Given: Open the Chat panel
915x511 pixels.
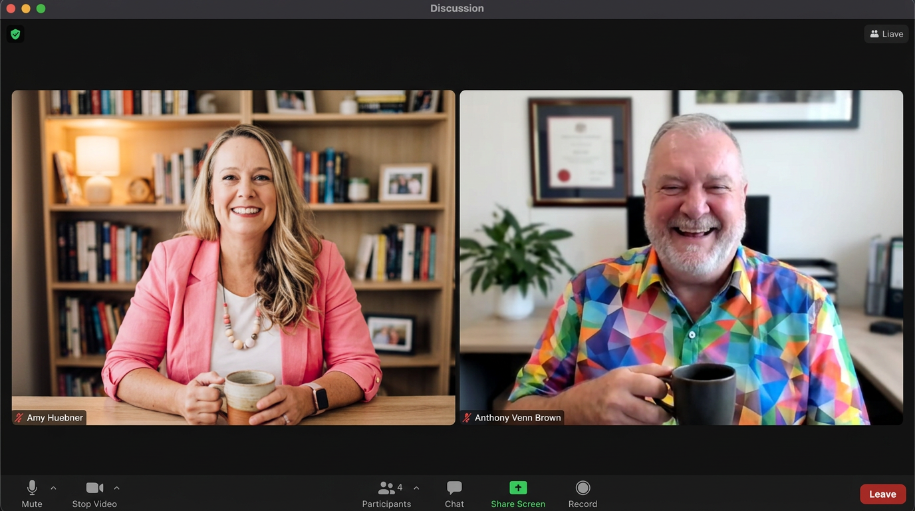Looking at the screenshot, I should [454, 494].
